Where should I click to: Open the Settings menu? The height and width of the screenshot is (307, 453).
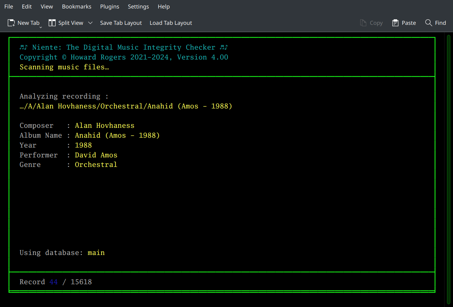(x=138, y=6)
